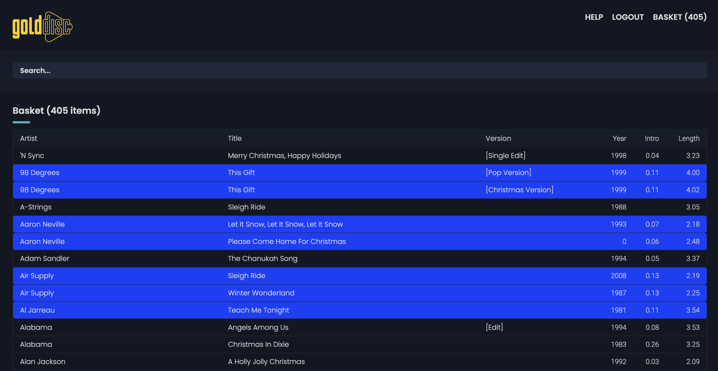Viewport: 718px width, 371px height.
Task: Select Alabama Christmas In Dixie row
Action: [x=359, y=344]
